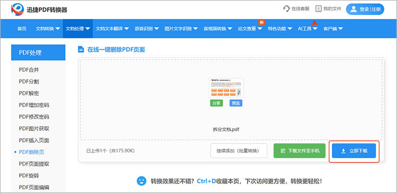Click the 拆分文档.pdf thumbnail
The image size is (397, 193).
tap(226, 88)
